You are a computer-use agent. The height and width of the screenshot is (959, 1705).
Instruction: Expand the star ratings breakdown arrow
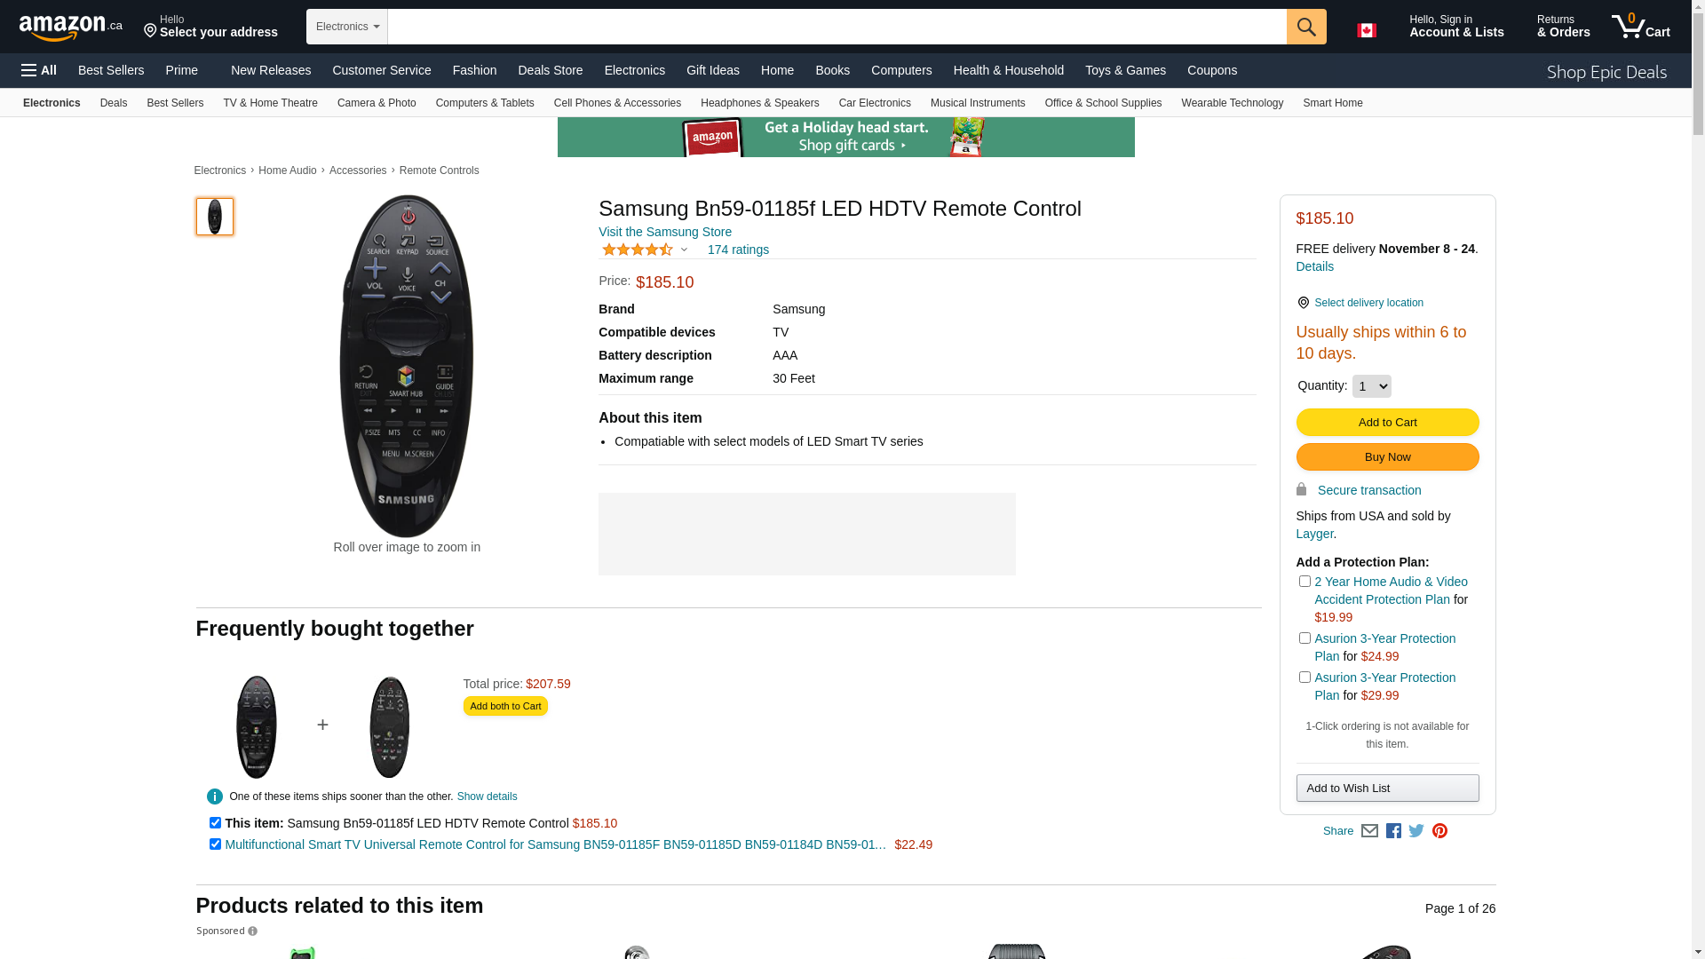(684, 250)
